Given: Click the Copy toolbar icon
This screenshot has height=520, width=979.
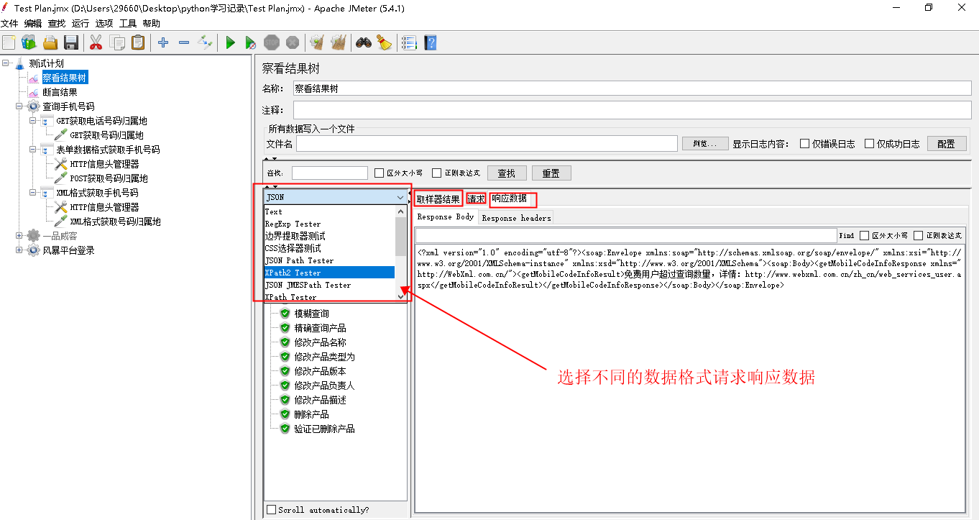Looking at the screenshot, I should (x=117, y=43).
